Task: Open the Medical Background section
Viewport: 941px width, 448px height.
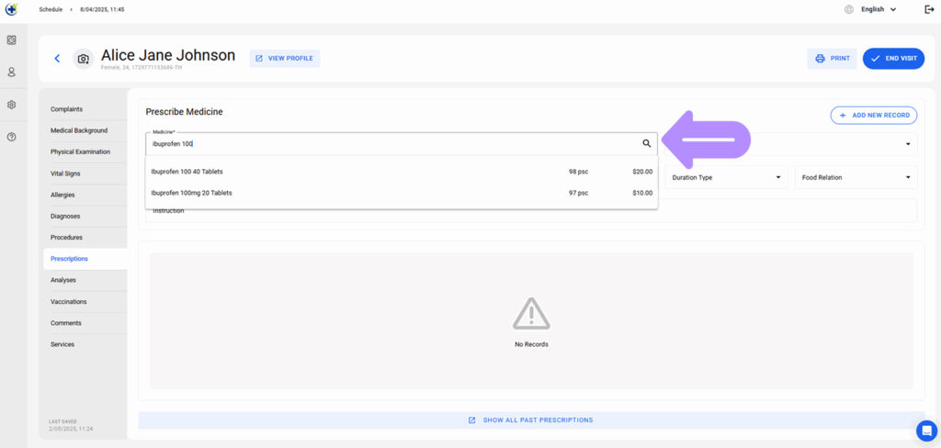Action: 79,130
